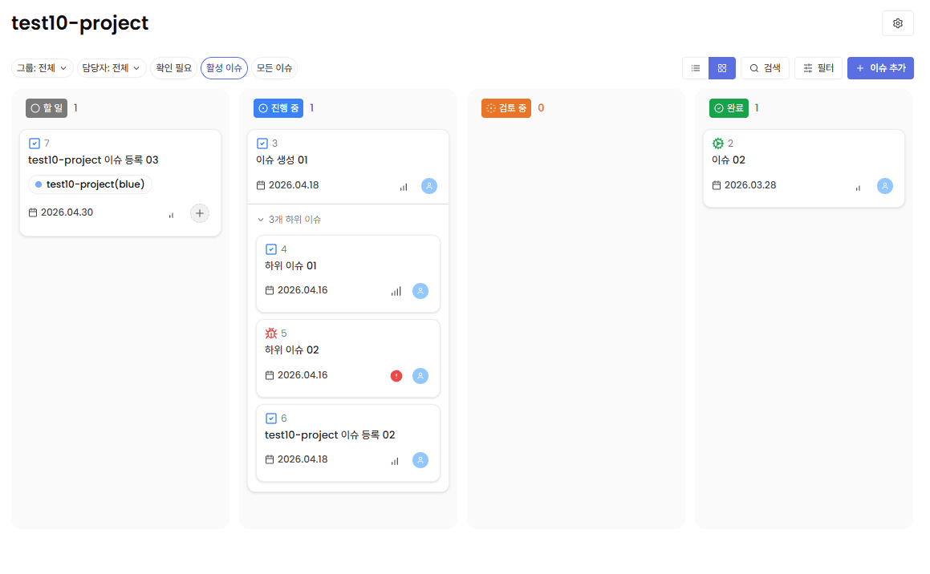Open the 검색 search button
930x574 pixels.
click(765, 68)
